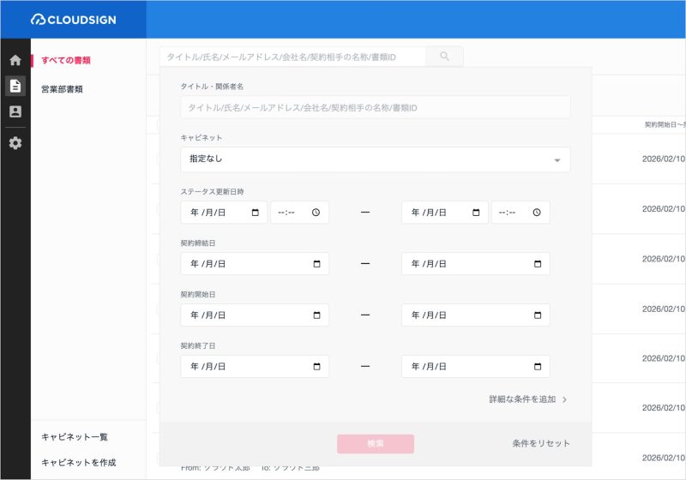This screenshot has width=686, height=480.
Task: Open the home icon in sidebar
Action: (15, 60)
